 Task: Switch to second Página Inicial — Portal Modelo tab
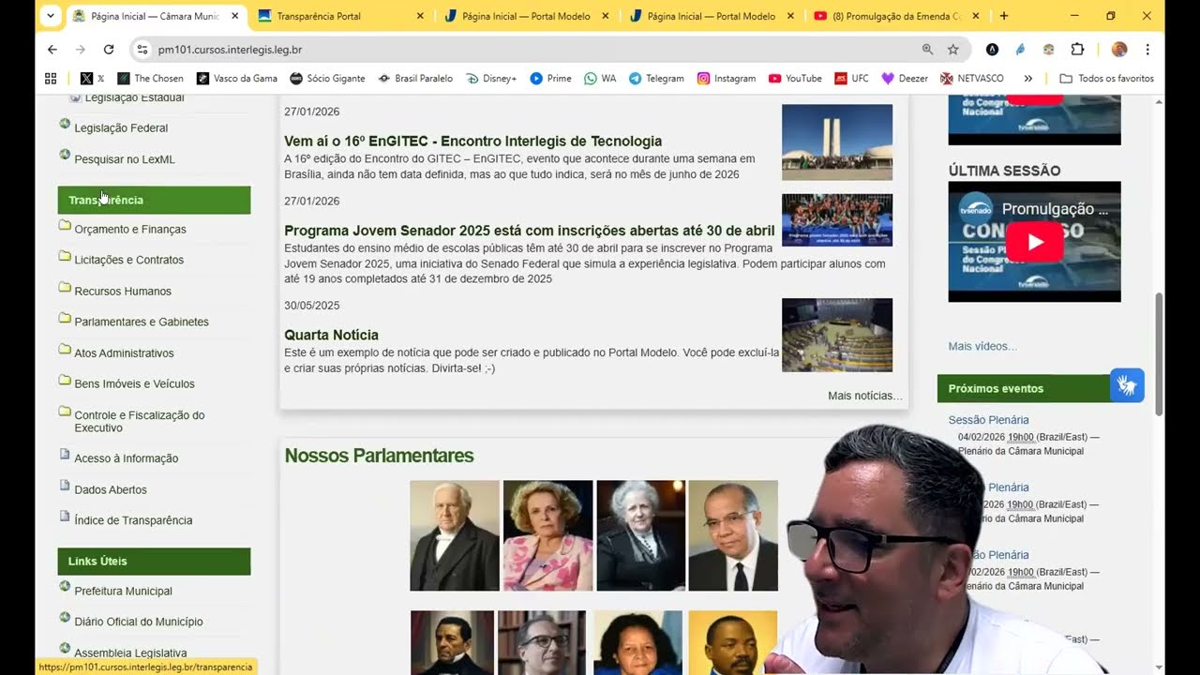[712, 16]
